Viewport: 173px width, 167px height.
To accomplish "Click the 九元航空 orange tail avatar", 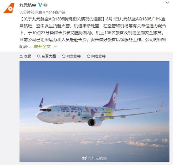I will pos(9,8).
